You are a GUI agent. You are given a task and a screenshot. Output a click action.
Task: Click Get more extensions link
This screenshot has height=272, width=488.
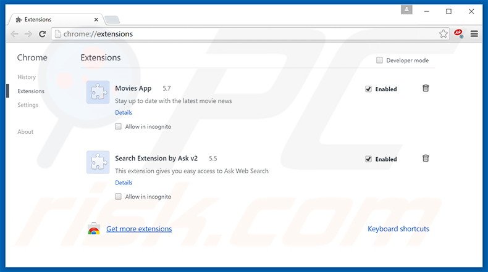(139, 229)
